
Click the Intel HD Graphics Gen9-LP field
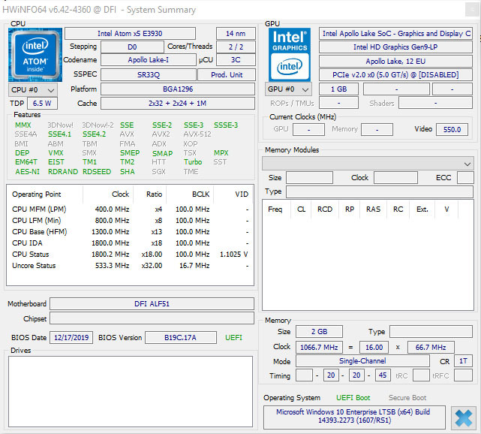(396, 47)
